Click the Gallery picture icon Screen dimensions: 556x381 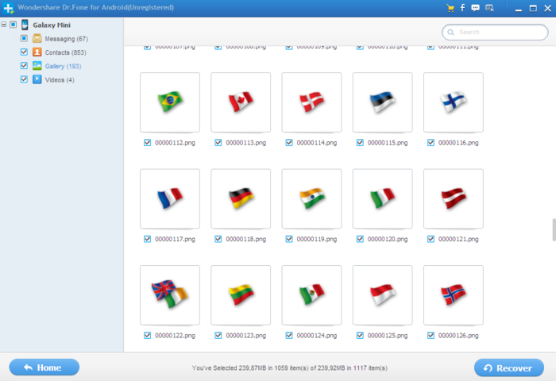tap(37, 66)
